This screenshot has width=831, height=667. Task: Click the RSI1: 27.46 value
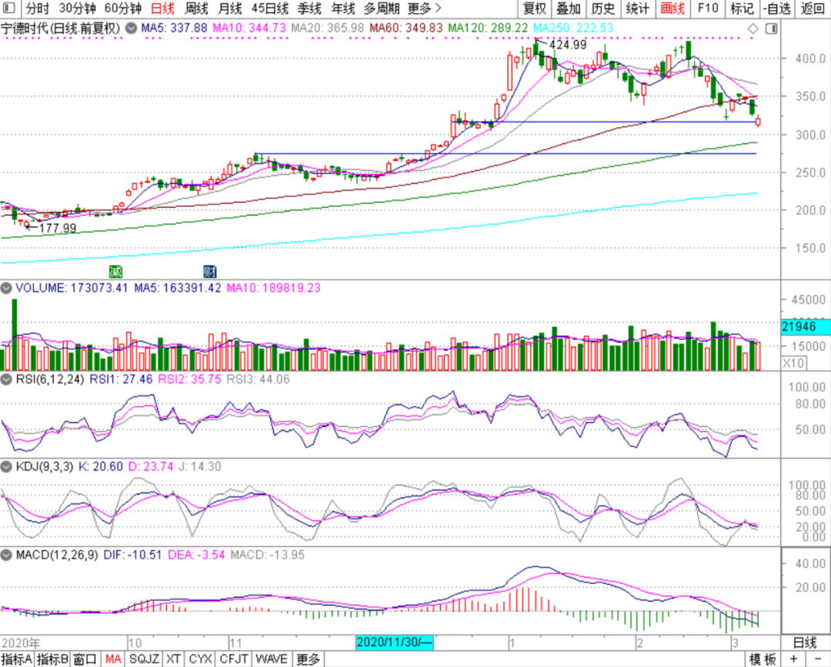point(121,379)
